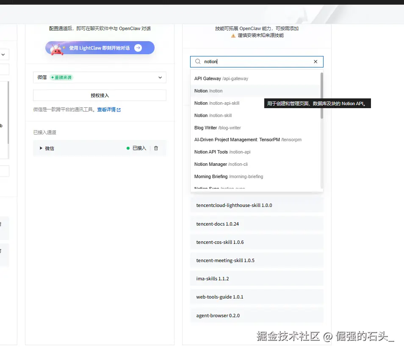Click the LightClaw crab mascot icon
This screenshot has width=404, height=352.
tap(56, 49)
